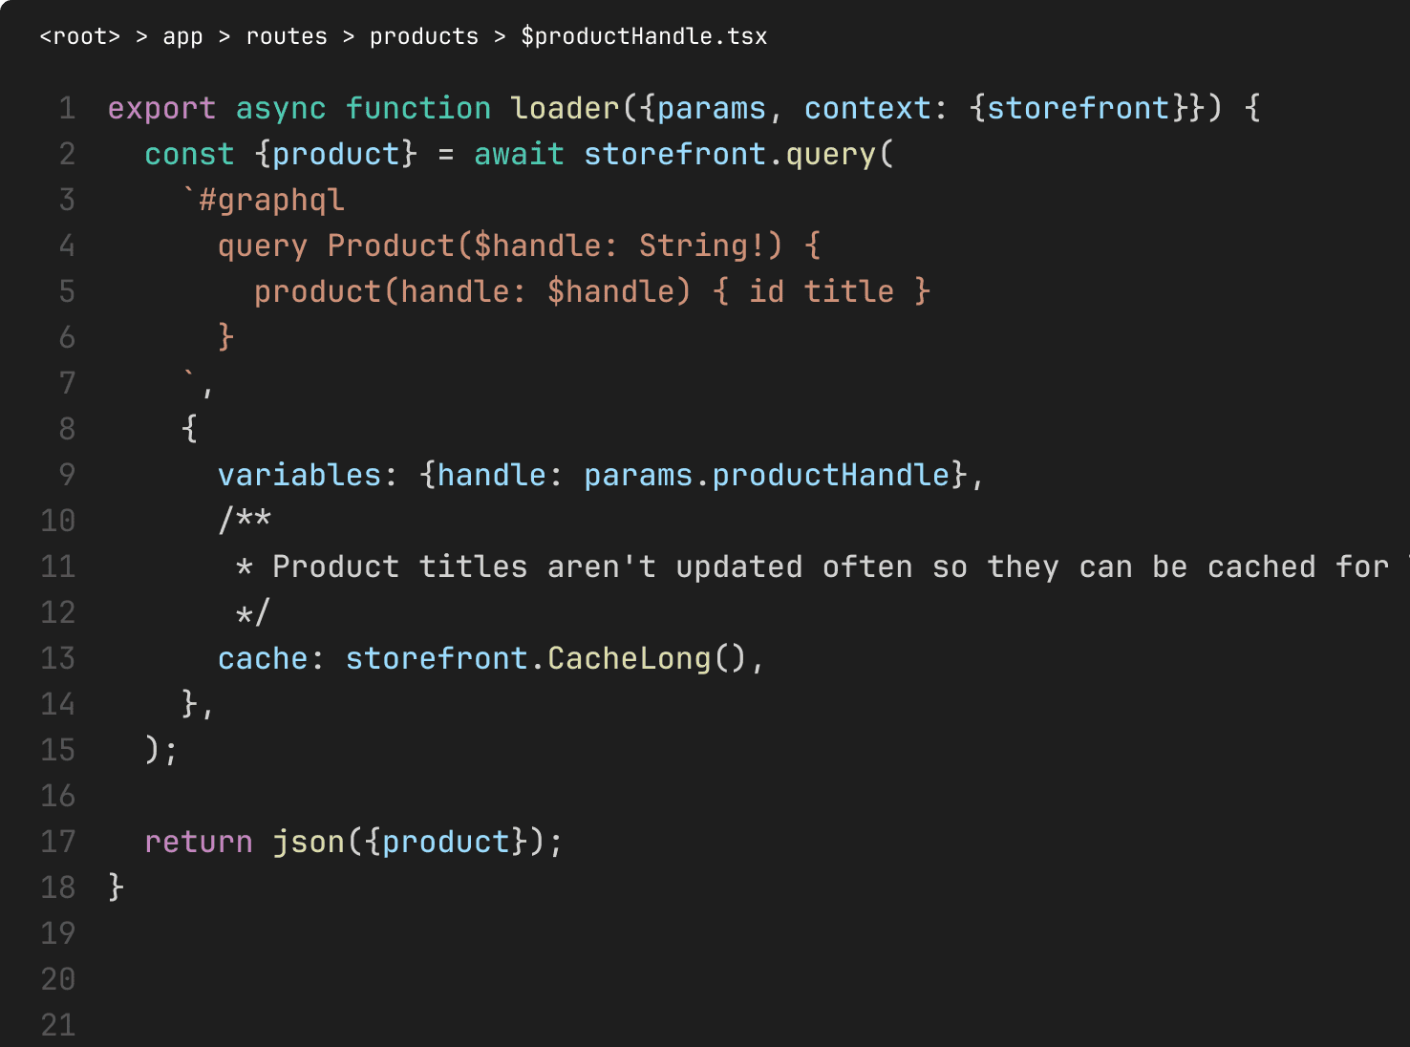The height and width of the screenshot is (1047, 1410).
Task: Place cursor on params.productHandle
Action: (x=767, y=475)
